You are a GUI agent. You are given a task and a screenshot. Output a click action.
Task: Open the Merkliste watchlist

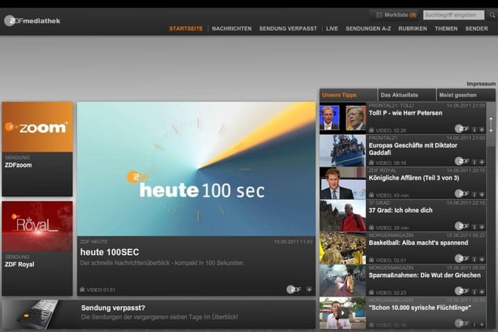click(x=396, y=15)
